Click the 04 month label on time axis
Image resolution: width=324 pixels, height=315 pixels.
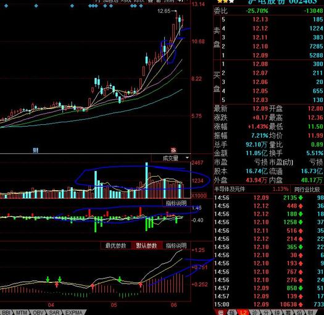pyautogui.click(x=51, y=305)
